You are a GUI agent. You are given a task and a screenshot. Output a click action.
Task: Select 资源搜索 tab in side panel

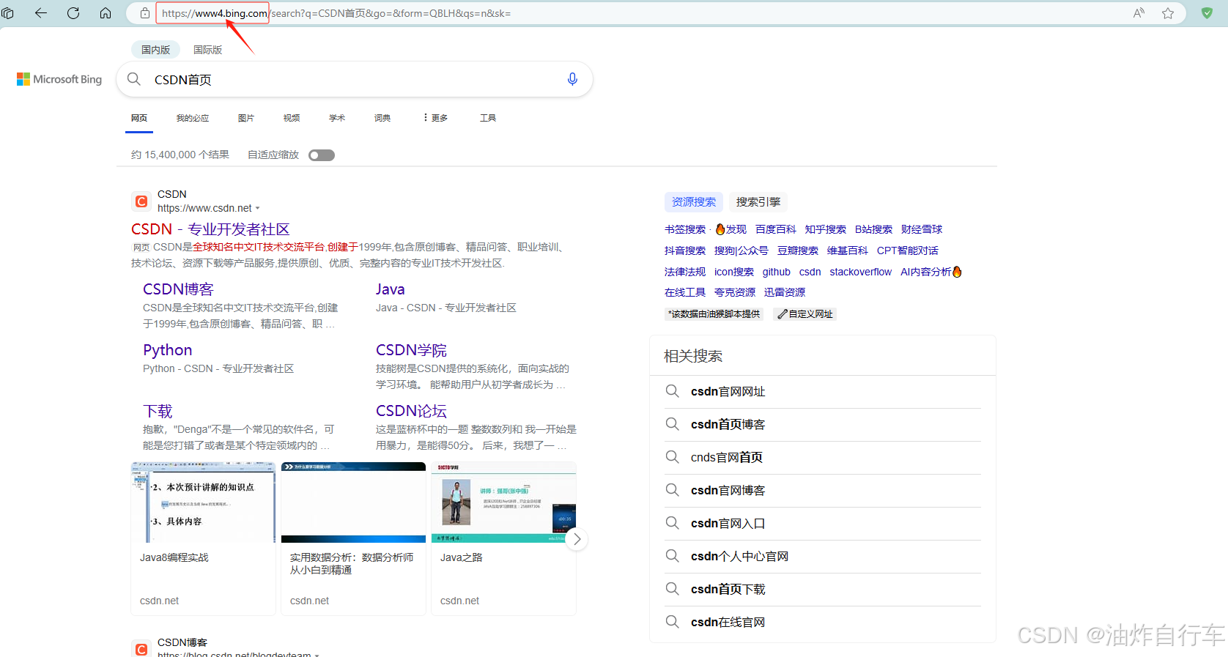click(694, 202)
